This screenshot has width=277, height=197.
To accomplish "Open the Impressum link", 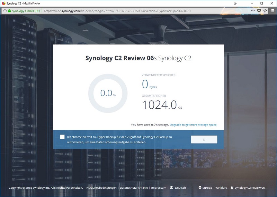I will (159, 188).
